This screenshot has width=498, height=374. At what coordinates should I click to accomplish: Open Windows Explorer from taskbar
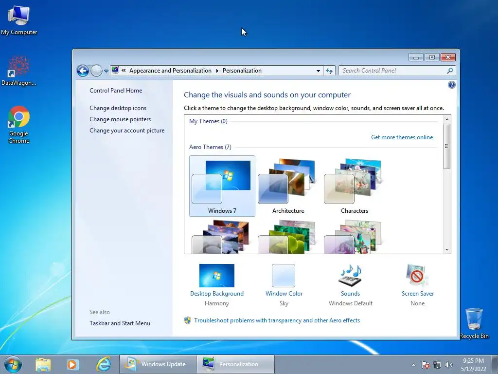coord(43,364)
